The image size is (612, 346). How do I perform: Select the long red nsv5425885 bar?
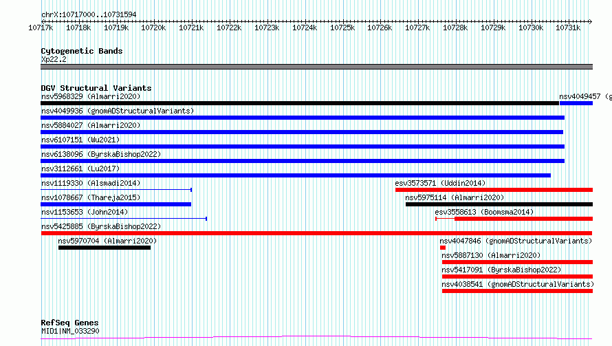pos(316,233)
